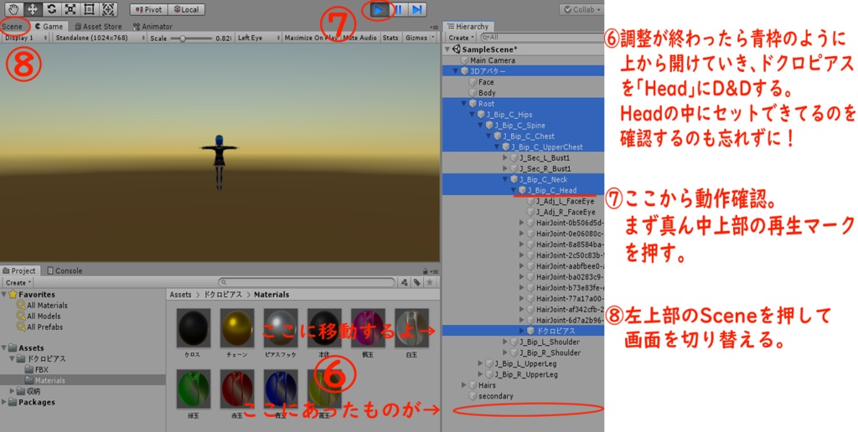This screenshot has width=858, height=432.
Task: Click the lock icon of the Project panel
Action: 425,271
